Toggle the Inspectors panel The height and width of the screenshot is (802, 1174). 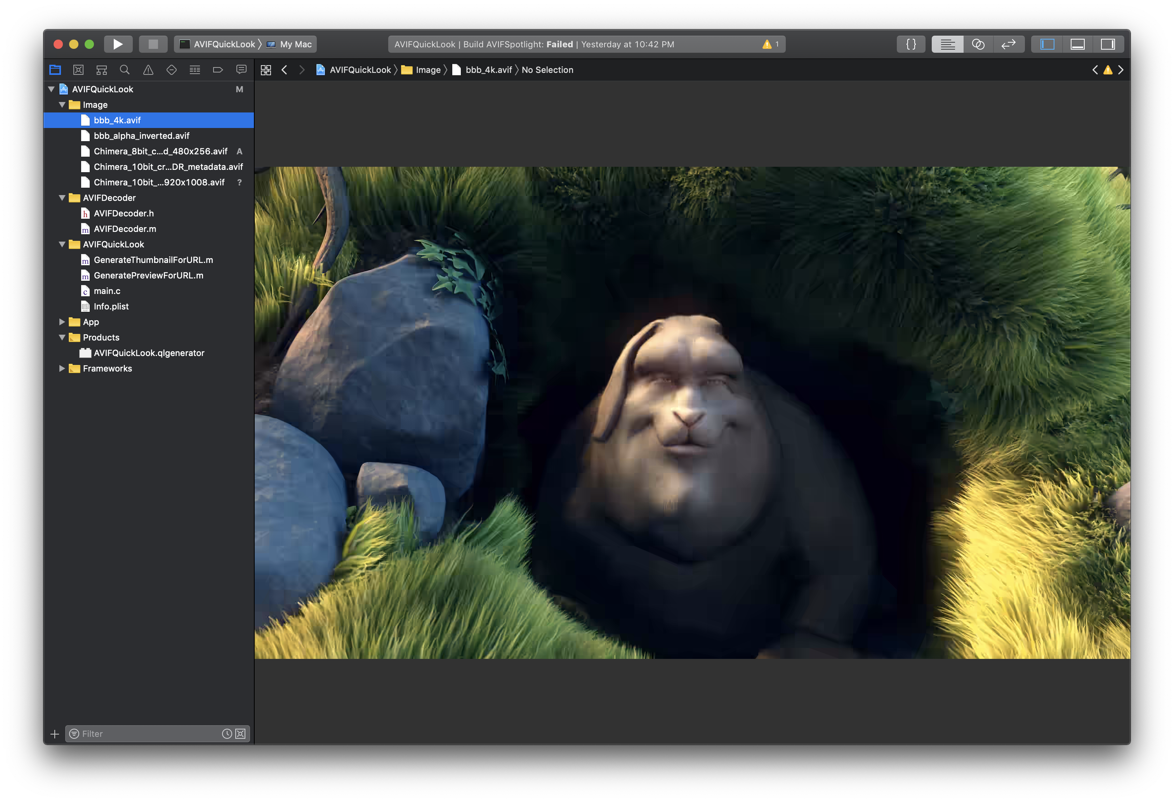(1108, 45)
